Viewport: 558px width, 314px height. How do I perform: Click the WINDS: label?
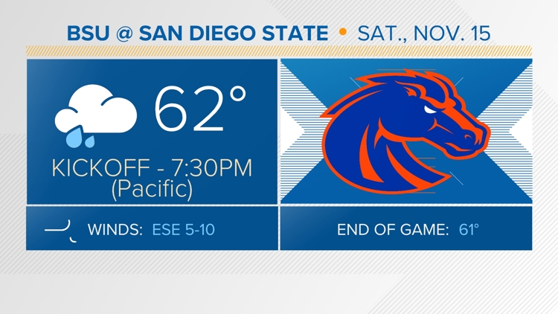pyautogui.click(x=115, y=229)
